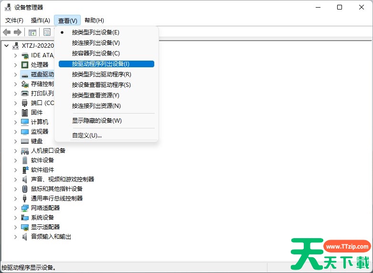Click the 系统设备 icon
This screenshot has height=273, width=373.
click(x=25, y=218)
